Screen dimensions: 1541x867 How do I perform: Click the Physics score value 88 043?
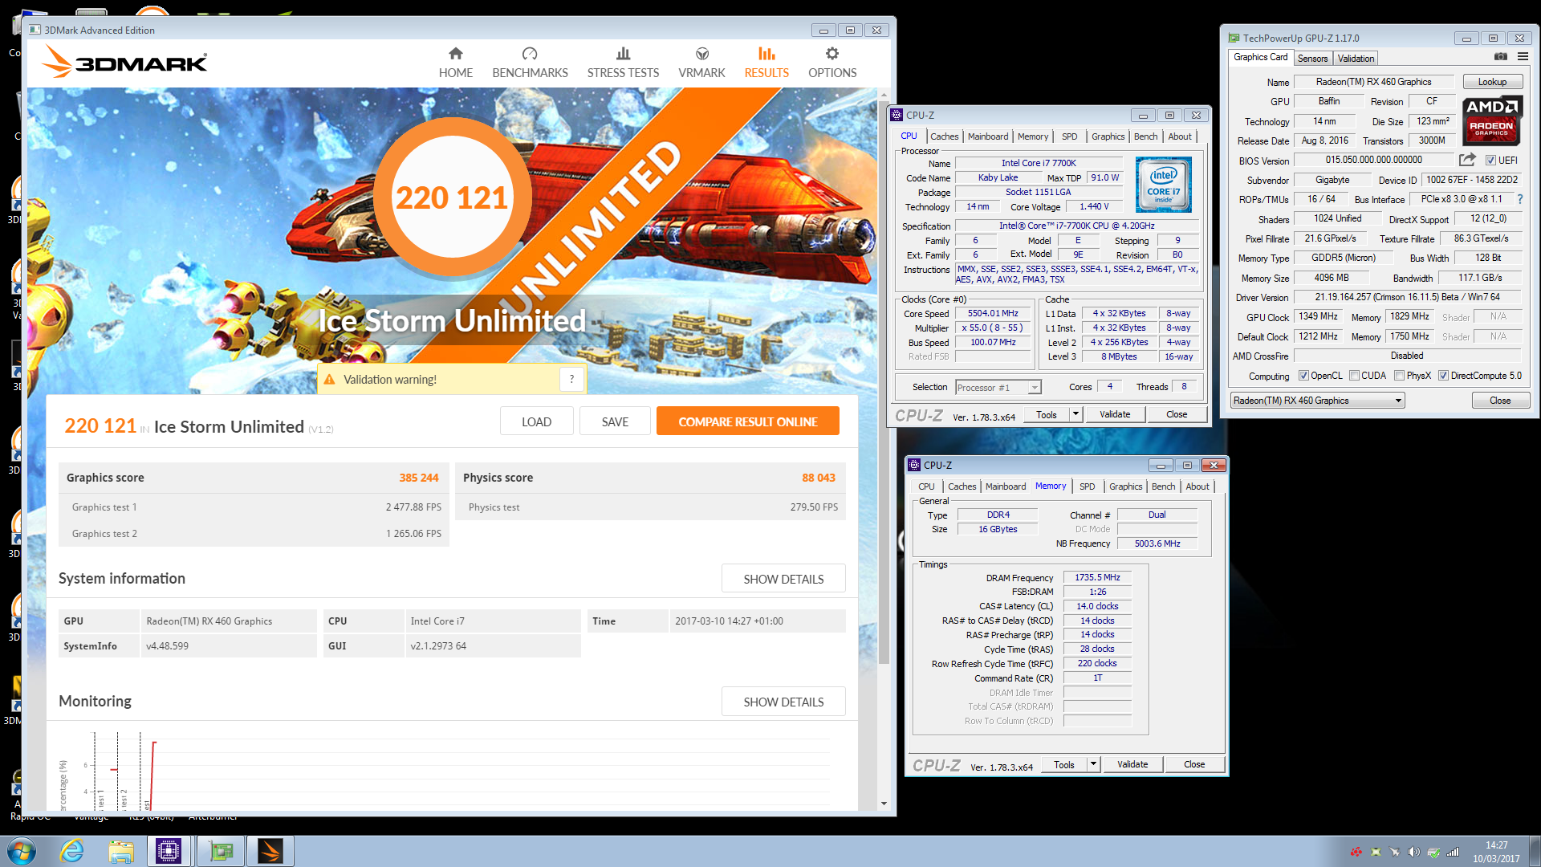pos(818,478)
